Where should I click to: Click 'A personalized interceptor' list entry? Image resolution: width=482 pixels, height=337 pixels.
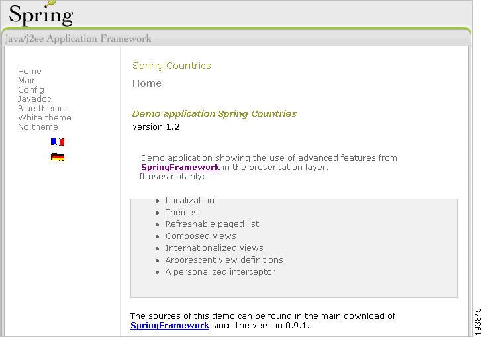click(x=220, y=272)
